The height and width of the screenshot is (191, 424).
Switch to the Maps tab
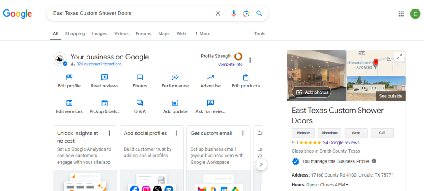(x=164, y=34)
